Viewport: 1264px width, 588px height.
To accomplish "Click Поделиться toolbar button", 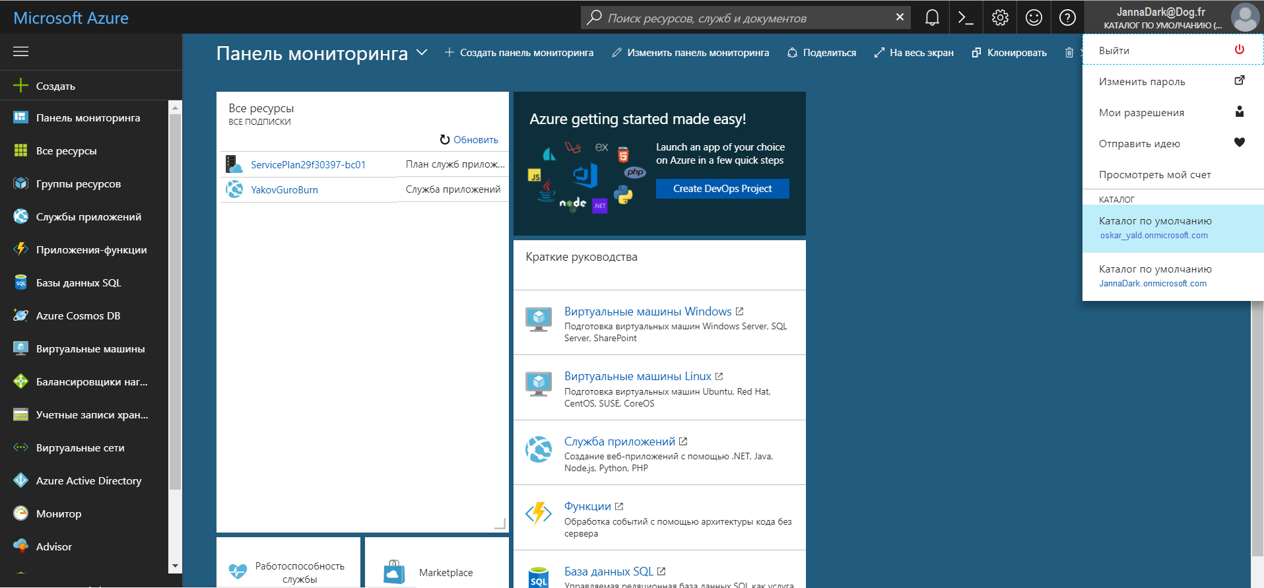I will click(822, 52).
